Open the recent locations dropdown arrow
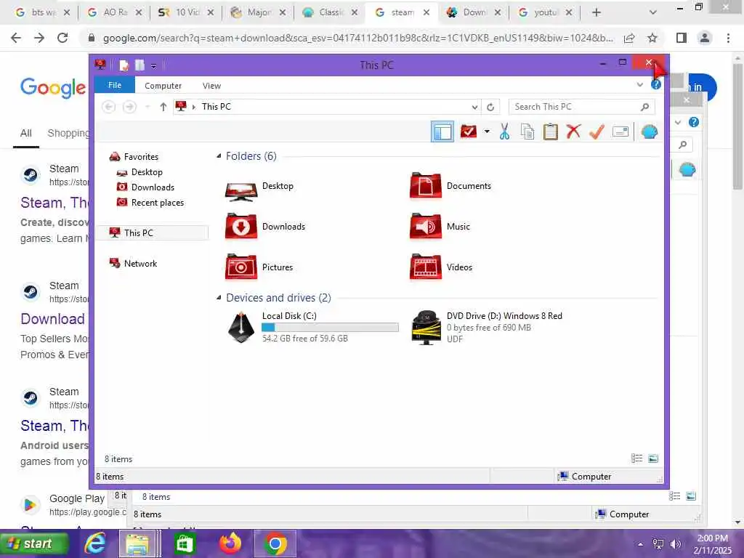The height and width of the screenshot is (558, 744). [x=147, y=107]
